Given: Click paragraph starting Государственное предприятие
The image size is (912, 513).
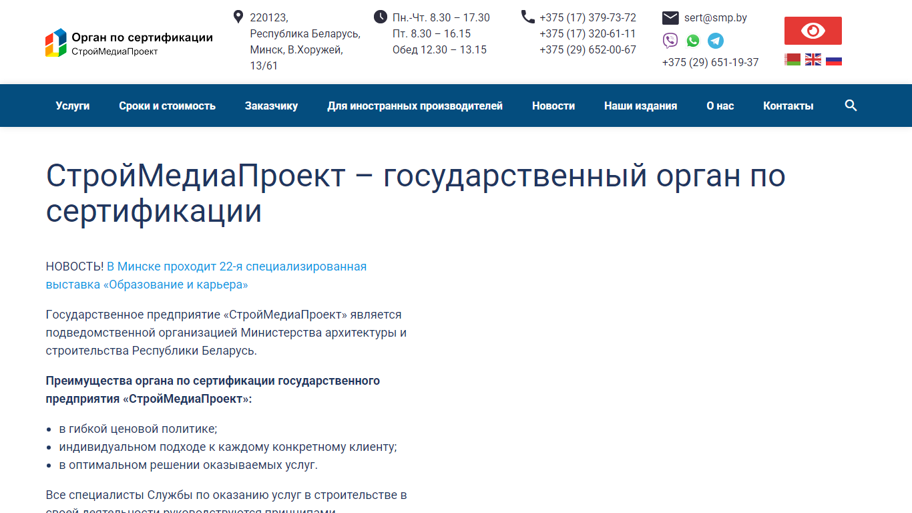Looking at the screenshot, I should (x=226, y=333).
